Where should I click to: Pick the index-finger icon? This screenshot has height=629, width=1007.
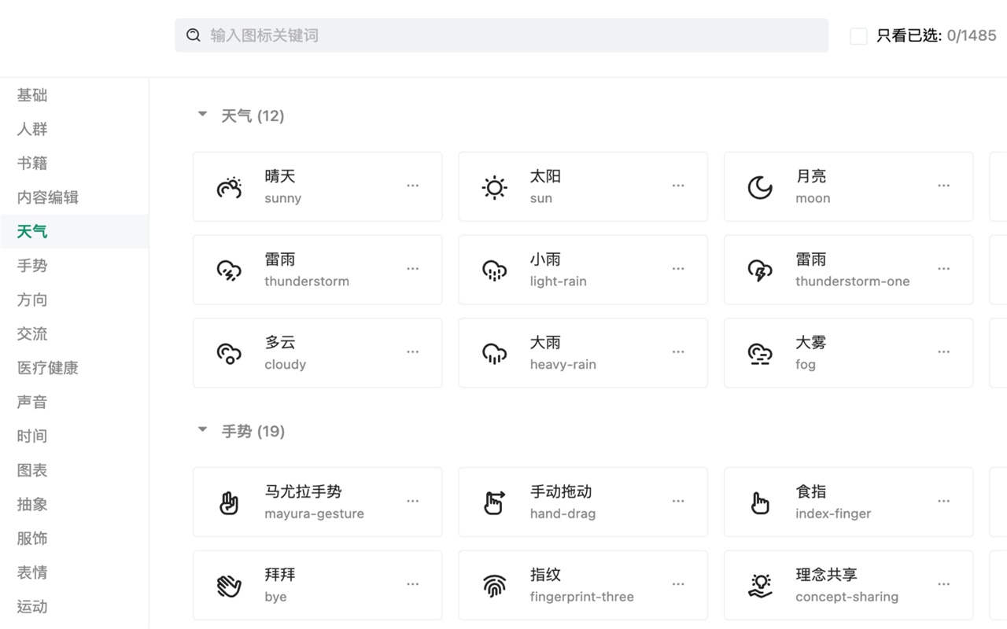point(760,502)
